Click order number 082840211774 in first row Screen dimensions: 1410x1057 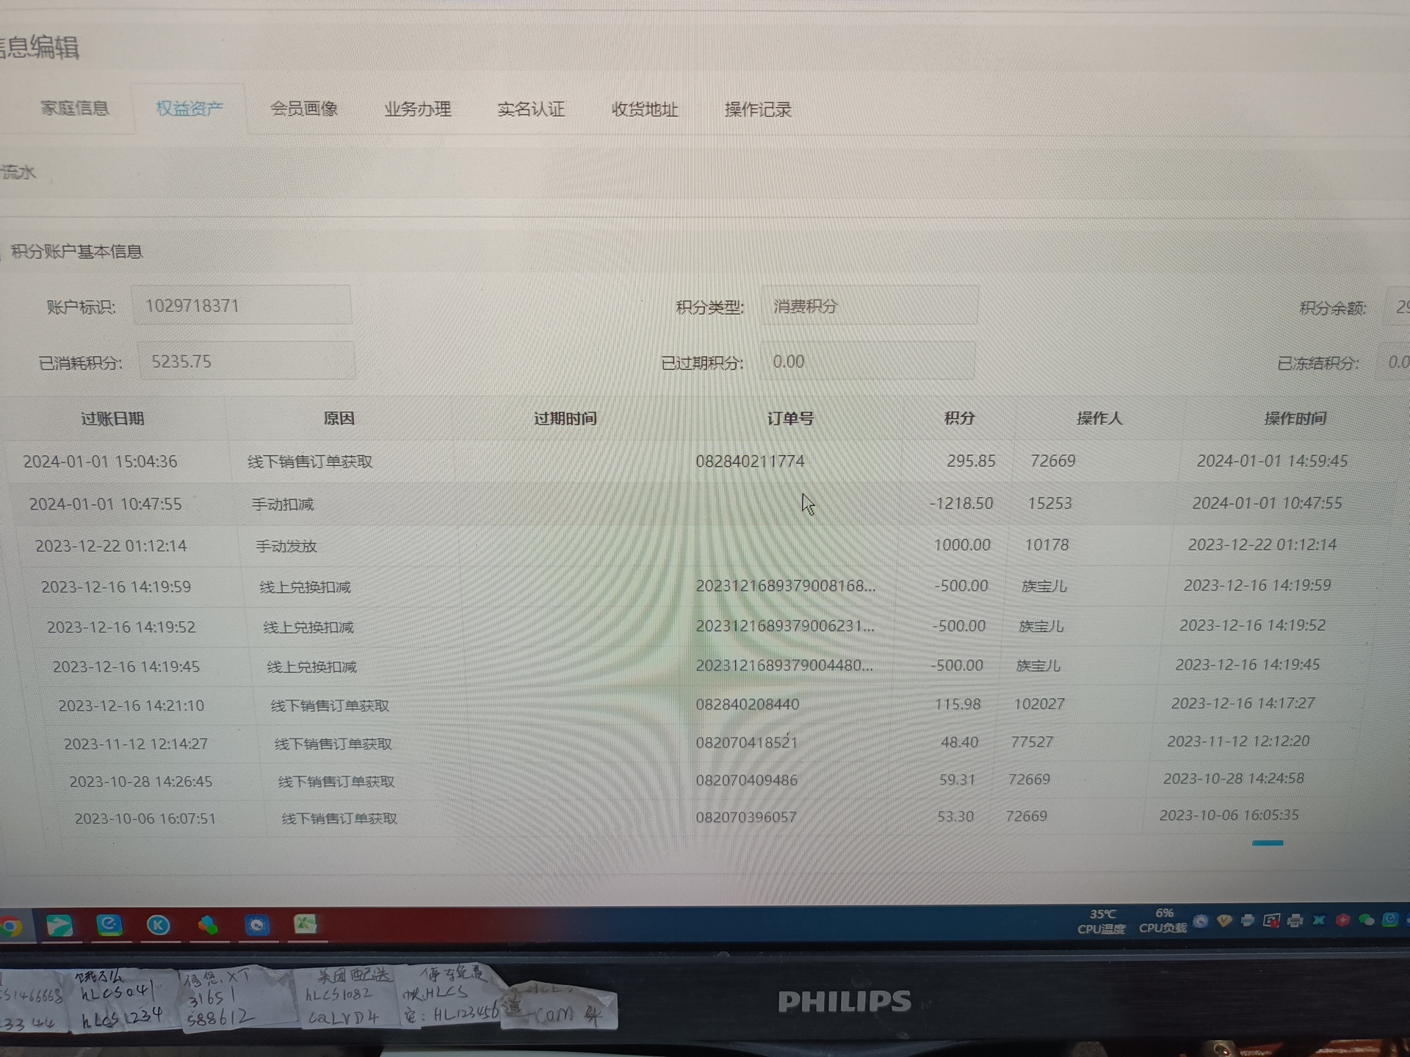point(750,461)
